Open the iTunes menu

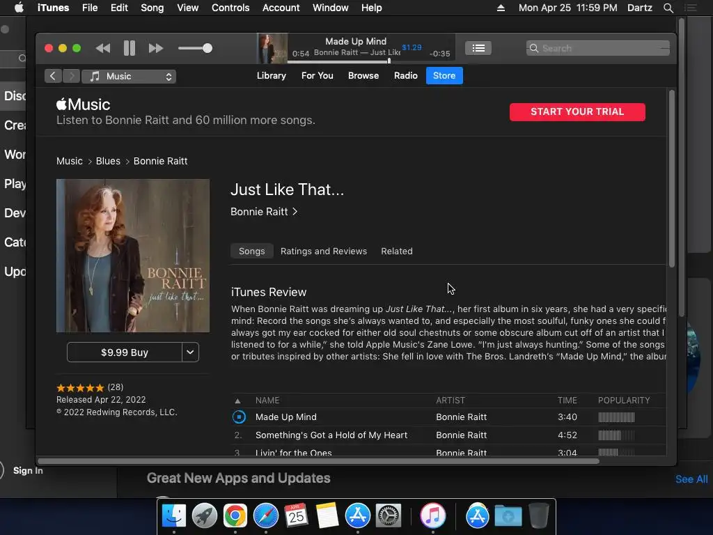pyautogui.click(x=53, y=8)
